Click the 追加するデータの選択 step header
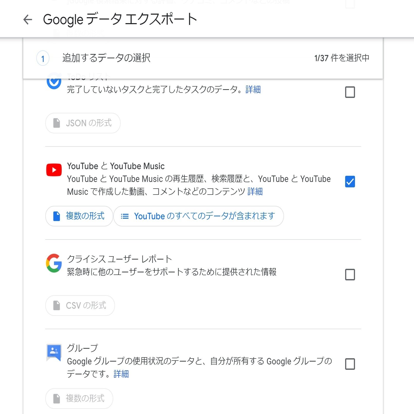This screenshot has width=414, height=414. (x=106, y=58)
